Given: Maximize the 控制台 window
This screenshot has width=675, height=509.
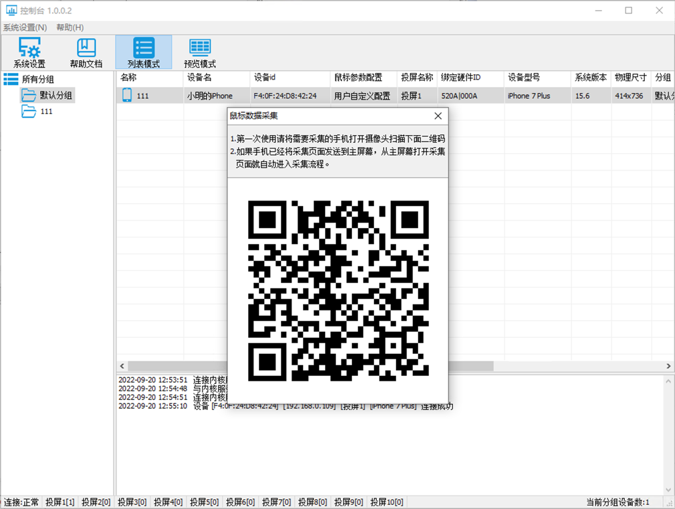Looking at the screenshot, I should (629, 10).
